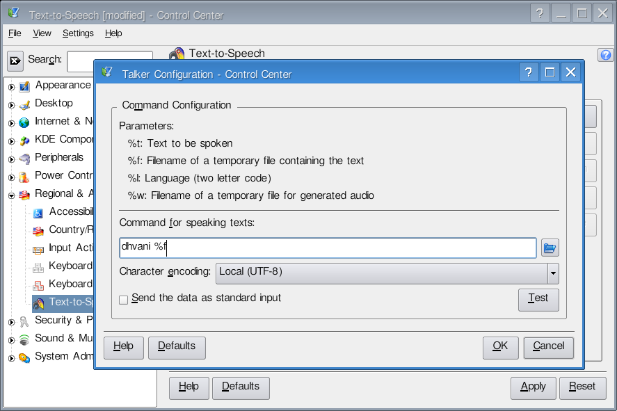This screenshot has width=617, height=411.
Task: Enable Send the data as standard input
Action: coord(124,300)
